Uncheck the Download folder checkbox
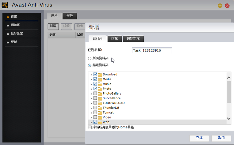 point(95,74)
